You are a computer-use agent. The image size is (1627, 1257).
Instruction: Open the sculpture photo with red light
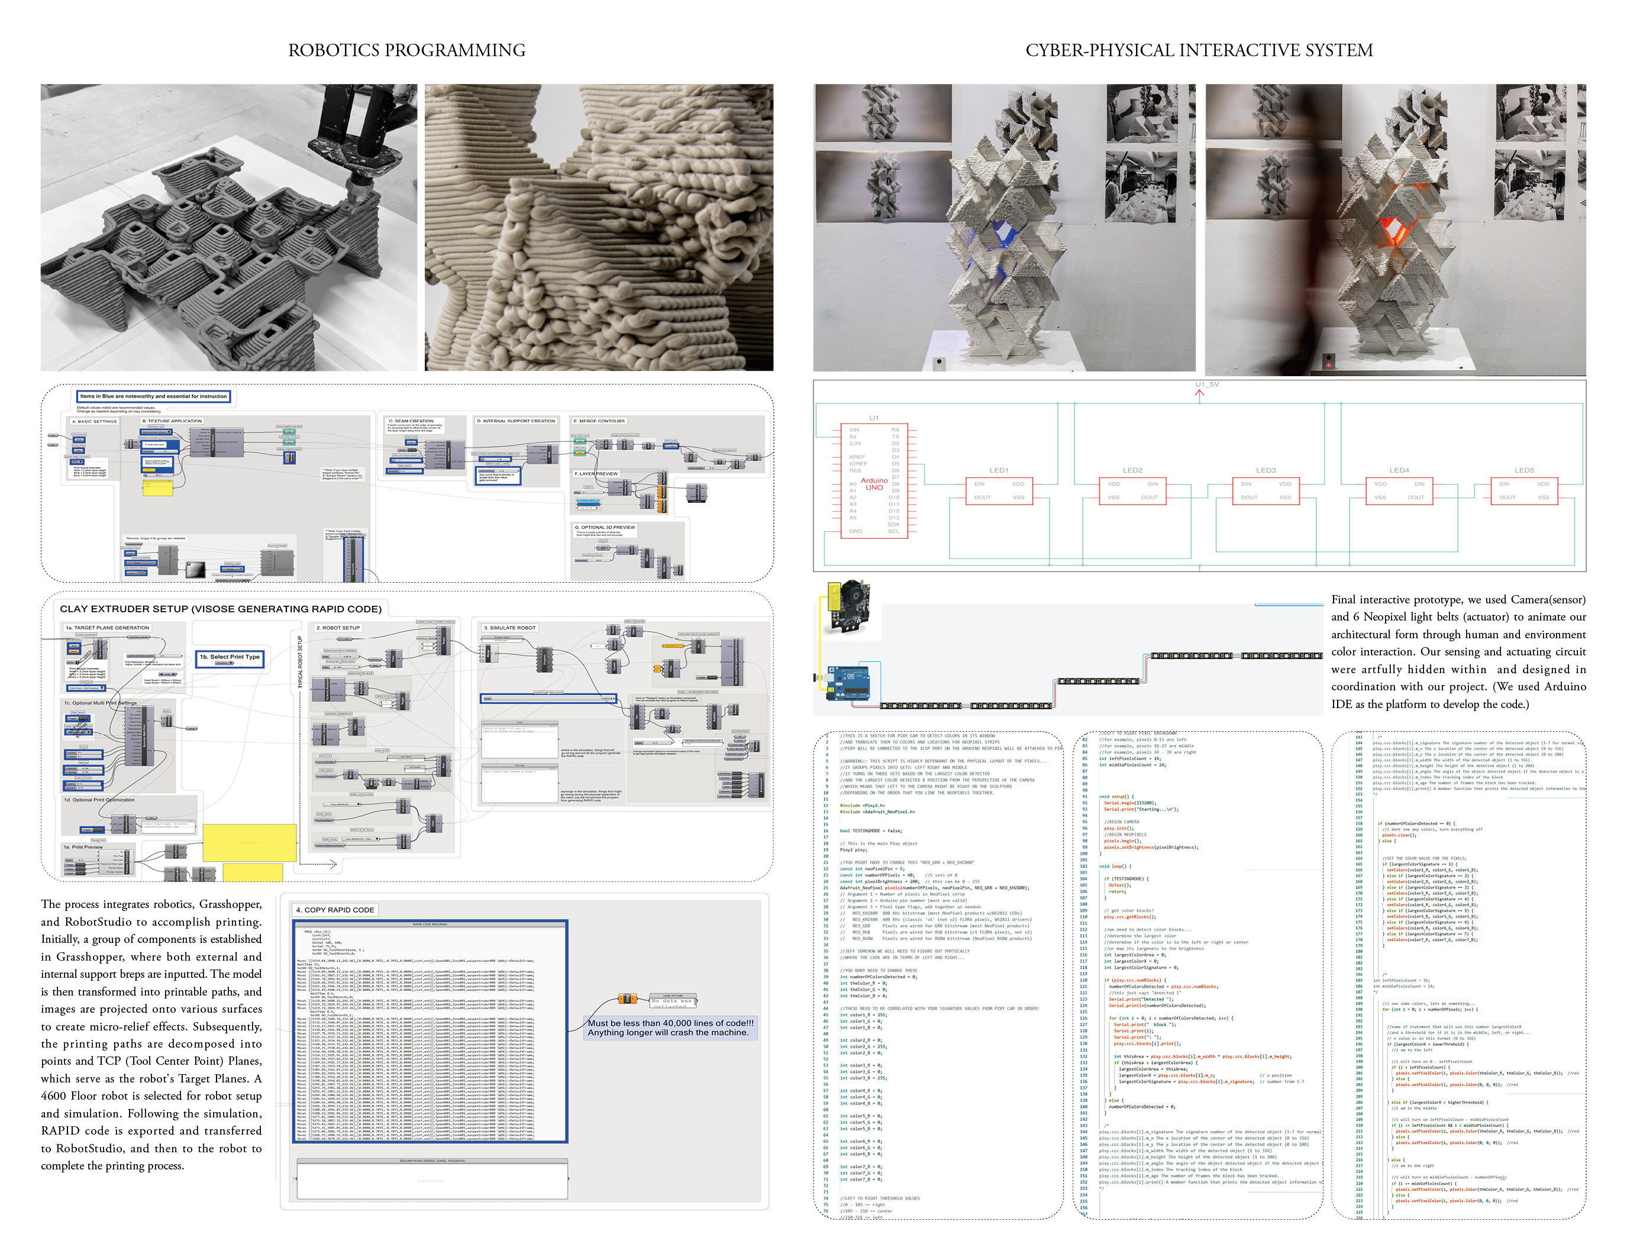click(x=1395, y=230)
